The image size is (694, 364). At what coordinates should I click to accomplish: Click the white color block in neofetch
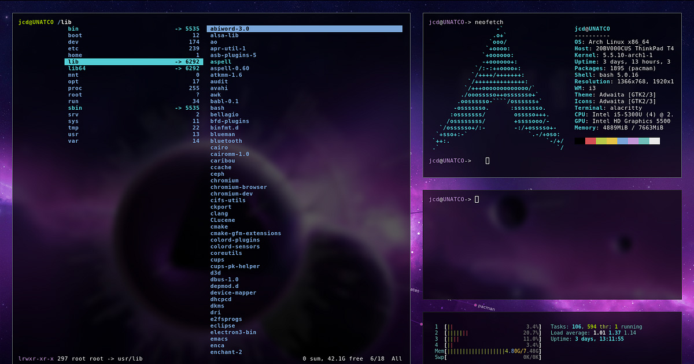pyautogui.click(x=655, y=141)
